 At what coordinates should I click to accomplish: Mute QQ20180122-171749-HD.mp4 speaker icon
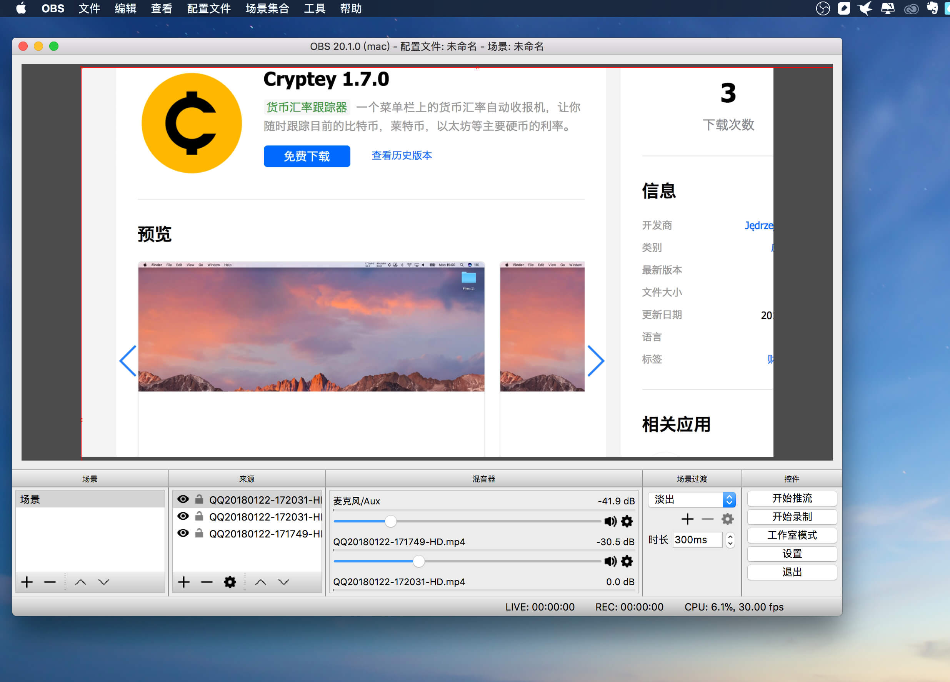[610, 561]
